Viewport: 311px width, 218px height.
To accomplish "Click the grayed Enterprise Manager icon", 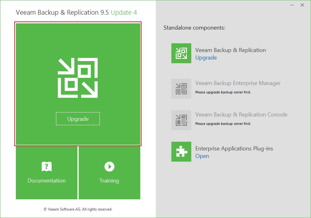I will (x=181, y=89).
